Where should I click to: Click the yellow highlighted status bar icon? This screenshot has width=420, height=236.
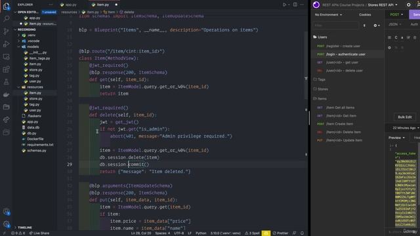(x=266, y=233)
